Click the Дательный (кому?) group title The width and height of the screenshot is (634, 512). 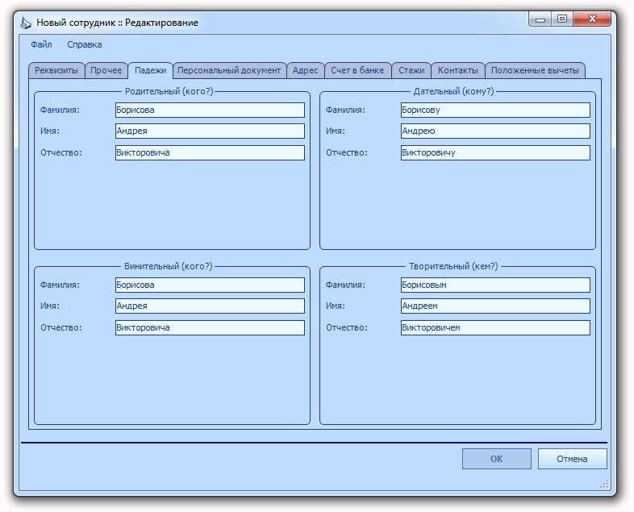pos(453,91)
